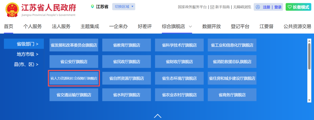Open 省教育厅旗舰店
314x120 pixels.
click(126, 45)
